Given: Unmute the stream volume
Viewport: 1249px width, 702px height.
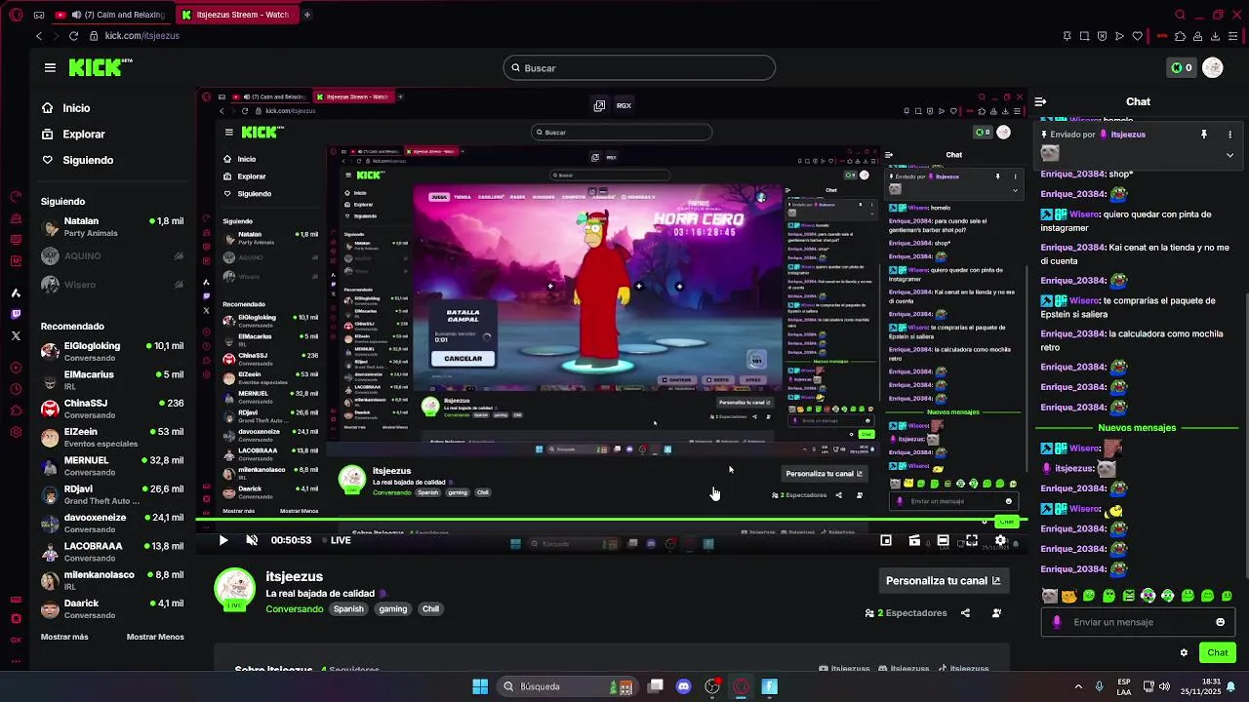Looking at the screenshot, I should coord(252,540).
